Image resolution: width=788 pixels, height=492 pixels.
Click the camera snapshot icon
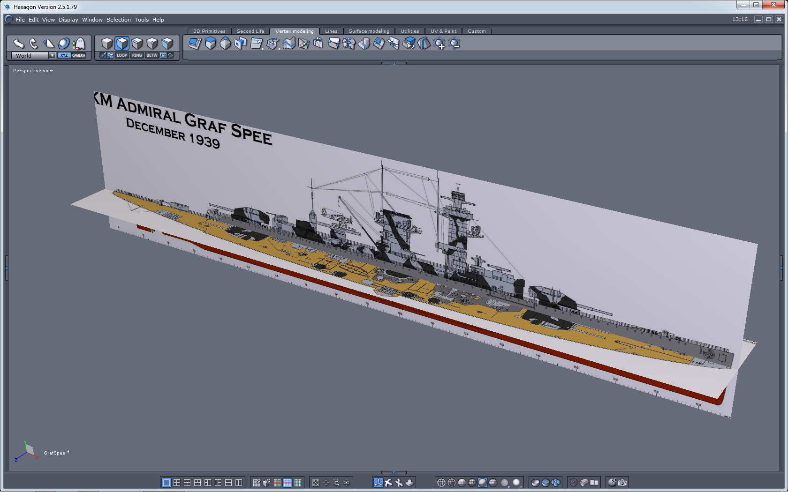tap(622, 482)
